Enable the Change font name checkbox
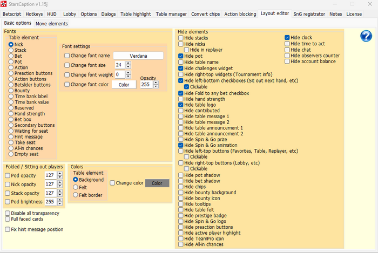Viewport: 378px width, 253px height. coord(67,56)
